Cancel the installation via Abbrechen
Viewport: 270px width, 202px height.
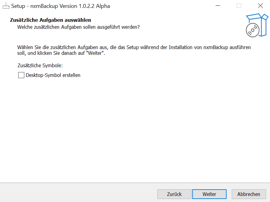[249, 194]
